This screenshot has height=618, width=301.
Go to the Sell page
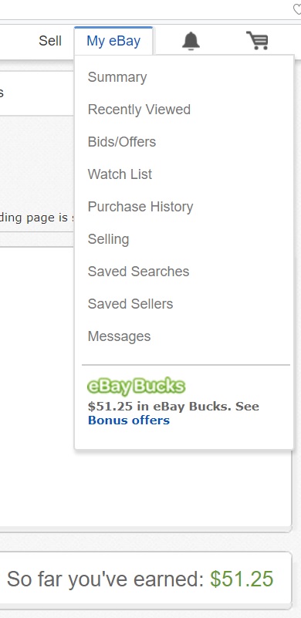50,41
